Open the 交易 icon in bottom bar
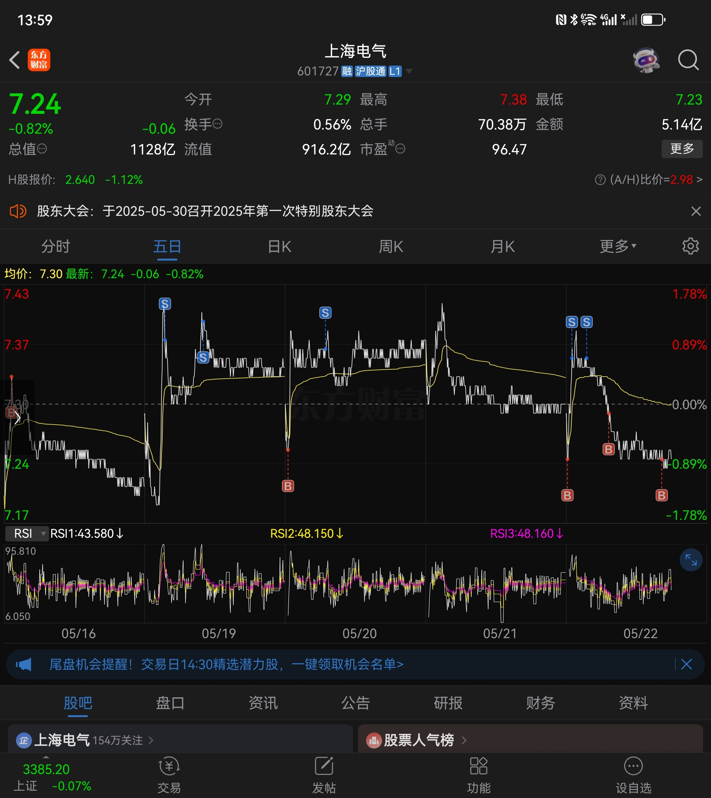 click(x=169, y=775)
